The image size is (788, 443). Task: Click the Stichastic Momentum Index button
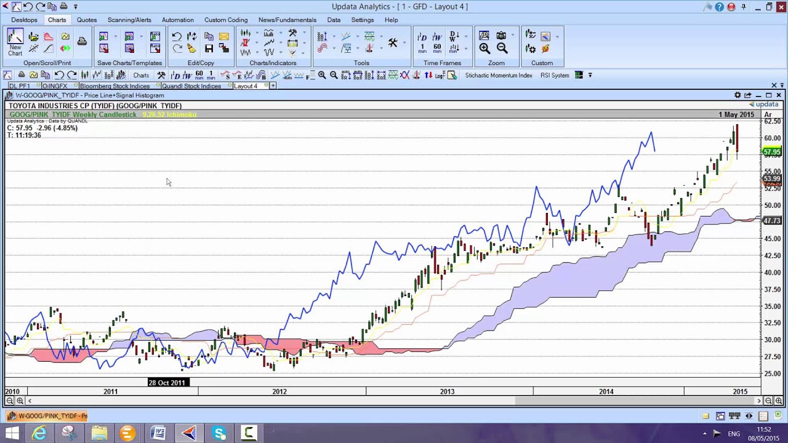(x=499, y=75)
